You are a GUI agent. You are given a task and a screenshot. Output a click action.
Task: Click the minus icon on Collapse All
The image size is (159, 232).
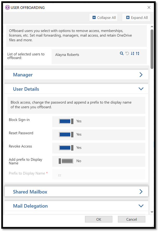click(x=94, y=17)
